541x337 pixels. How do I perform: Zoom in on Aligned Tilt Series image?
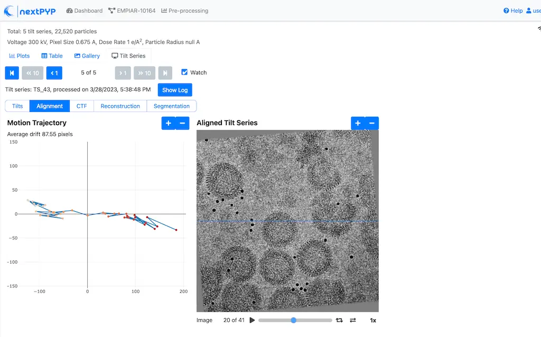pyautogui.click(x=358, y=123)
